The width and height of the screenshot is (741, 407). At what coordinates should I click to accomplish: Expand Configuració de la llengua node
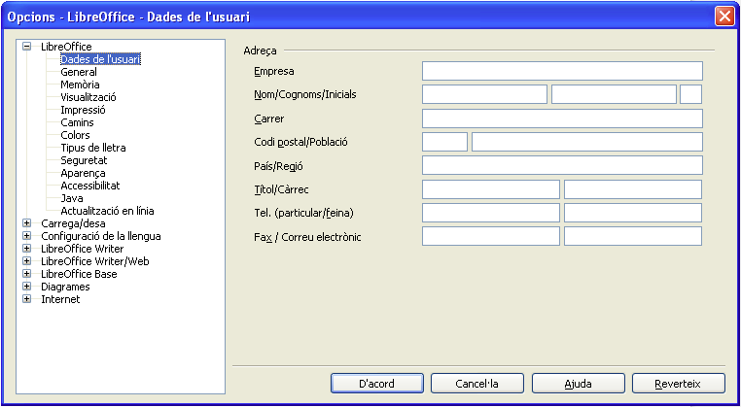click(x=26, y=236)
